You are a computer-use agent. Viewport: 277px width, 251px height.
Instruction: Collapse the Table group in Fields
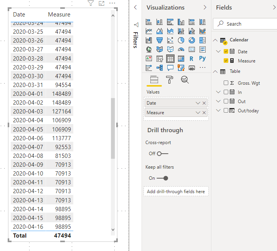tap(215, 72)
